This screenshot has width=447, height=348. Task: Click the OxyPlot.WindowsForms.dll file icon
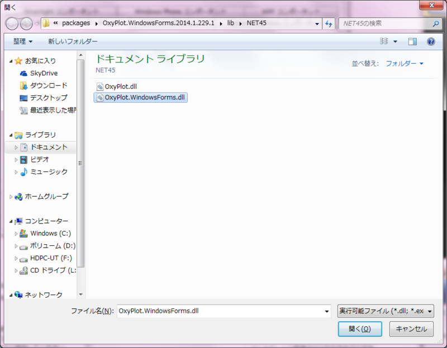(100, 98)
